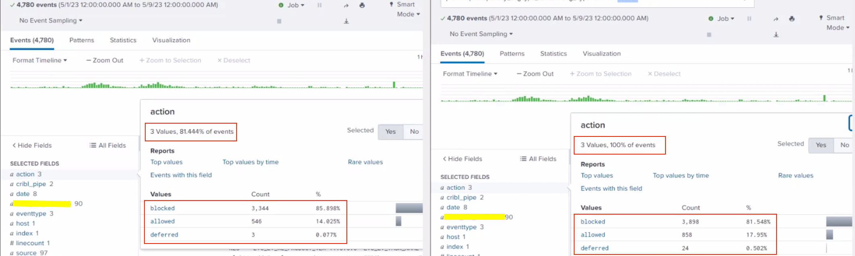The width and height of the screenshot is (855, 256).
Task: Select the eventtype field in the left sidebar
Action: tap(31, 214)
